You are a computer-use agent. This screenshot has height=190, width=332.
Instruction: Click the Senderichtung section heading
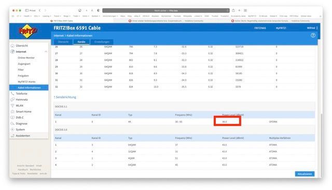pyautogui.click(x=66, y=97)
